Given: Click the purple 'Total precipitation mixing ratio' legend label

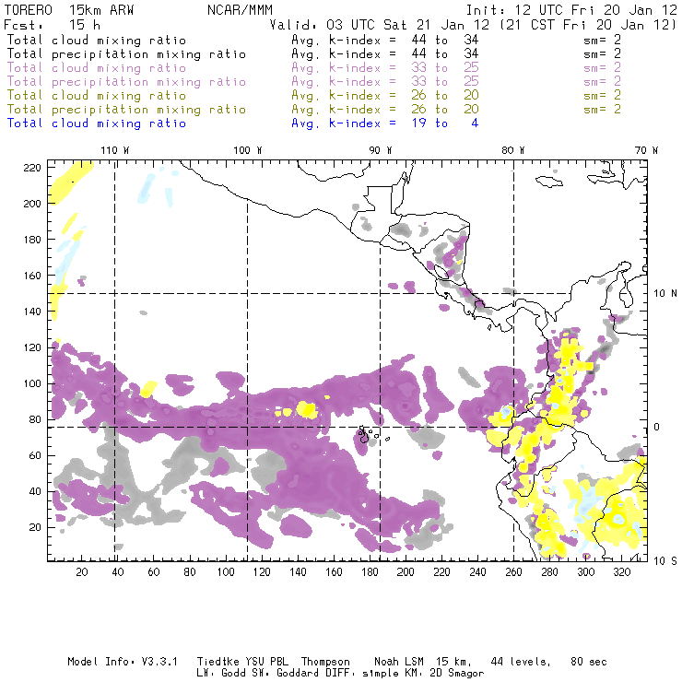Looking at the screenshot, I should coord(126,82).
